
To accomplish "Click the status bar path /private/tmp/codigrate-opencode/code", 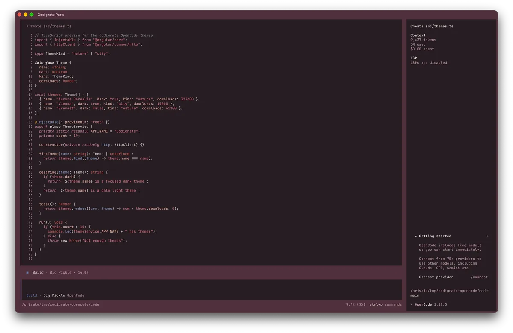I will click(x=61, y=304).
